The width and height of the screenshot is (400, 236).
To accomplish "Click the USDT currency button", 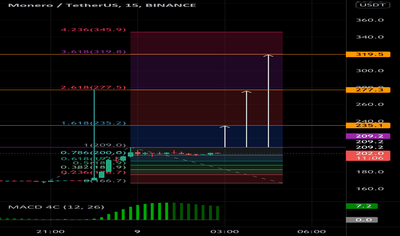I will coord(373,5).
